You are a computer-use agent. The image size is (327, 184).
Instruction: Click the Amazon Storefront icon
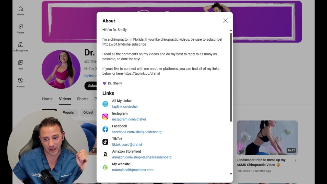105,154
